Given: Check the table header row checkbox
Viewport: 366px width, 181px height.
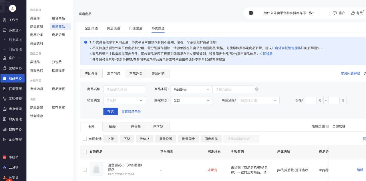Looking at the screenshot, I should coord(85,152).
